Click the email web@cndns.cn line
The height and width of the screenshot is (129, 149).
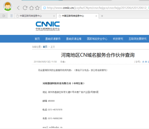pyautogui.click(x=52, y=127)
